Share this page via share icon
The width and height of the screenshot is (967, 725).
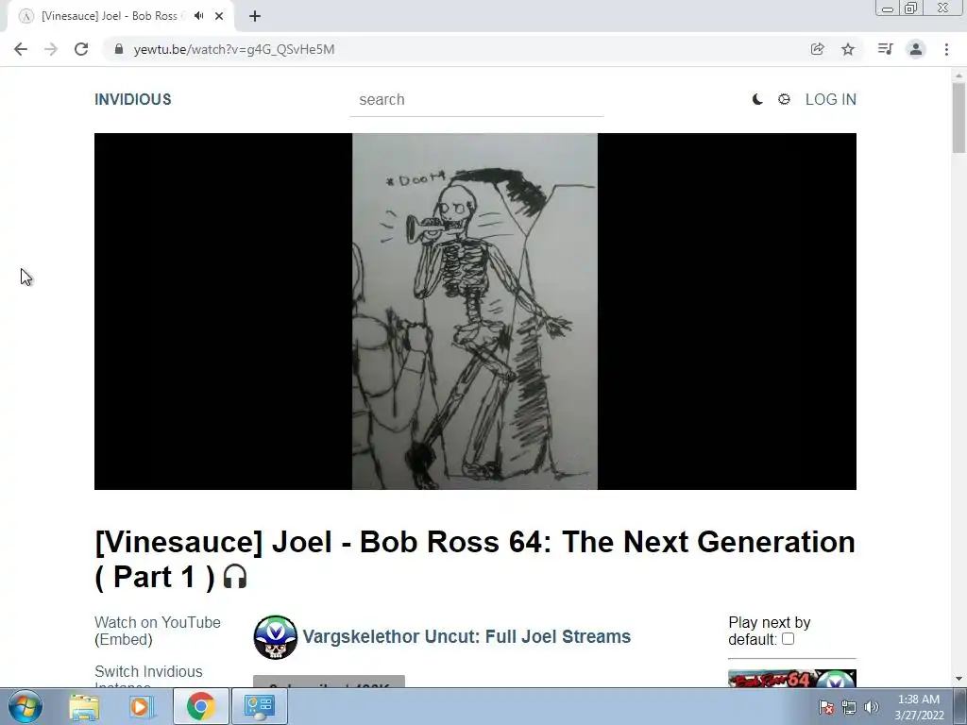click(x=817, y=49)
